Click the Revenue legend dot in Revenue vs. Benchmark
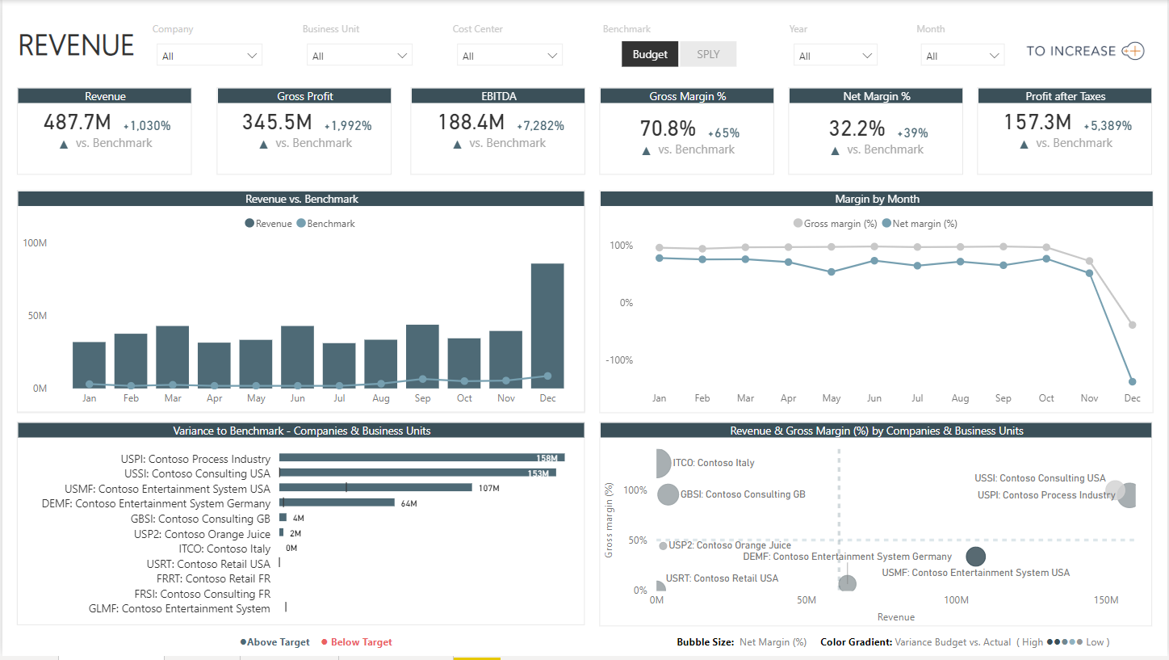The width and height of the screenshot is (1169, 660). click(249, 223)
